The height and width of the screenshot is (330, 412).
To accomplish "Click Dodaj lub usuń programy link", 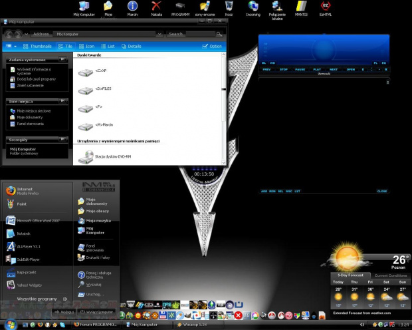I will click(33, 79).
